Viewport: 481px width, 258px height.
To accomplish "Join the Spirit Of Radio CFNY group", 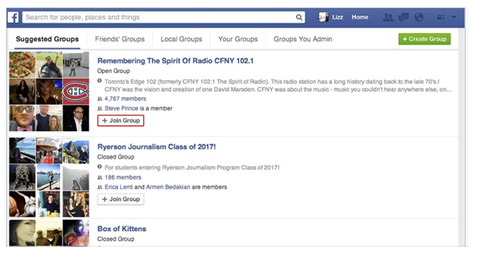I will click(x=121, y=120).
